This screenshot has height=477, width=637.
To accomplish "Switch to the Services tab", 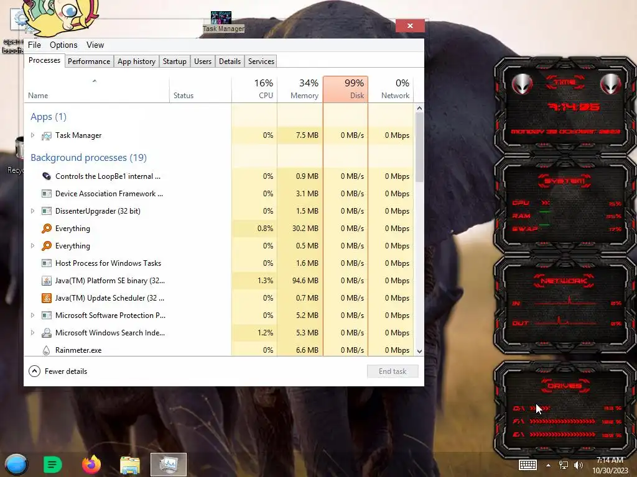I will [261, 61].
